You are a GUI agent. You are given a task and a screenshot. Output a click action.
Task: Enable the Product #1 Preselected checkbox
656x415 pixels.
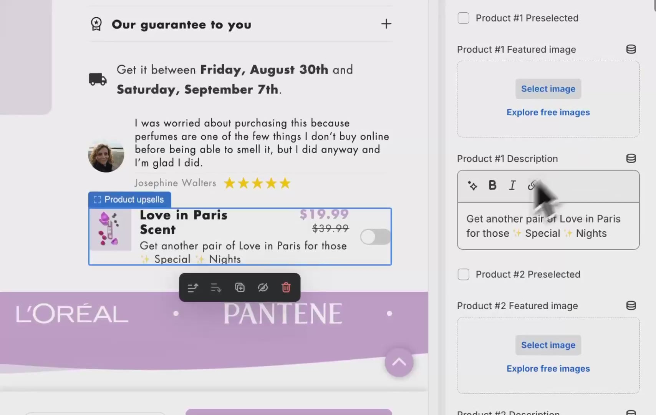pos(464,18)
